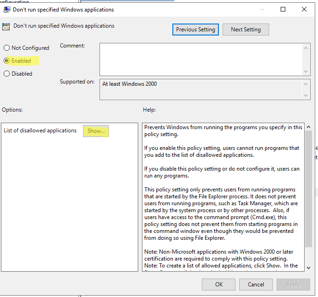Click the policy icon in the title bar
This screenshot has height=297, width=318.
(7, 10)
